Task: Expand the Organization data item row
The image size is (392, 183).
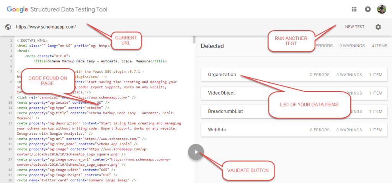Action: coord(294,75)
